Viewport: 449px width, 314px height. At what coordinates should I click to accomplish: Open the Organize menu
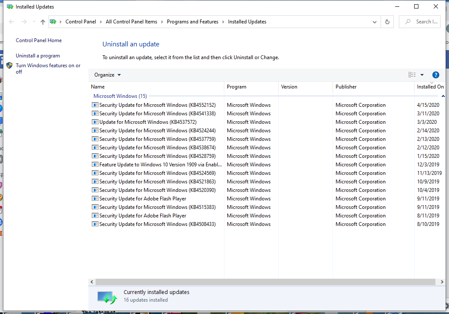107,75
